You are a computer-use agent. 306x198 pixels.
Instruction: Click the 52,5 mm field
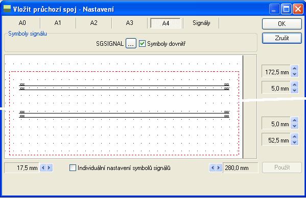coord(276,139)
